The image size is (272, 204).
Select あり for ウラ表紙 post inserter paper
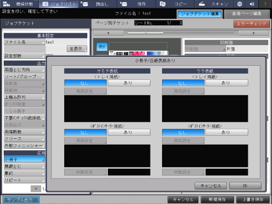pos(227,132)
